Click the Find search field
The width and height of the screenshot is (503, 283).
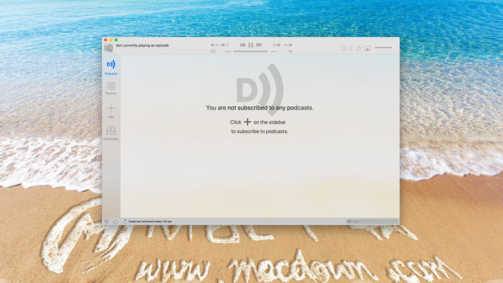pyautogui.click(x=372, y=221)
